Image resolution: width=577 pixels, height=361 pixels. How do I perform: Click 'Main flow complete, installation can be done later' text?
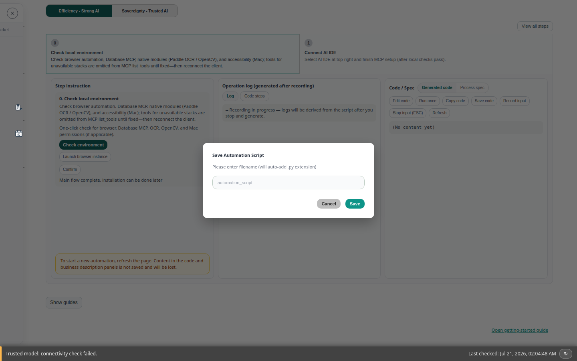[111, 180]
